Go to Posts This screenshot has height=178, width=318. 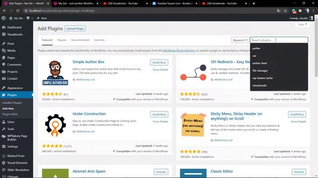coord(10,44)
